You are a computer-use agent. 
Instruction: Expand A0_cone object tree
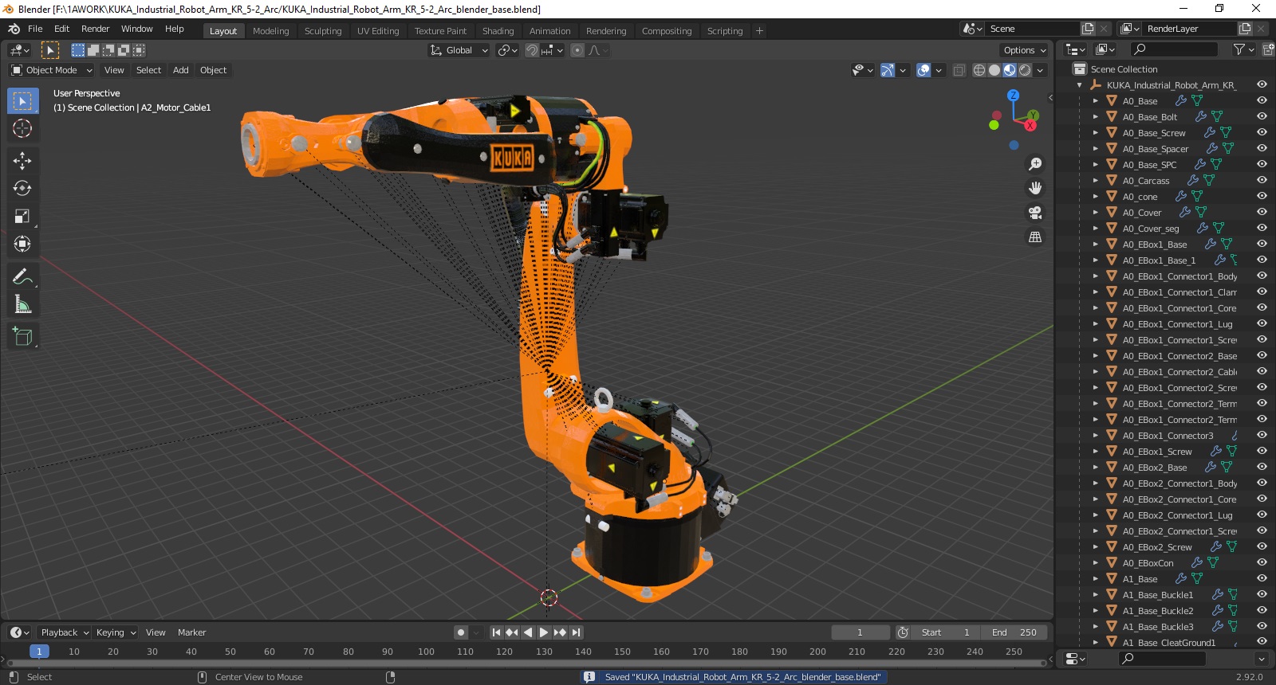[x=1095, y=197]
